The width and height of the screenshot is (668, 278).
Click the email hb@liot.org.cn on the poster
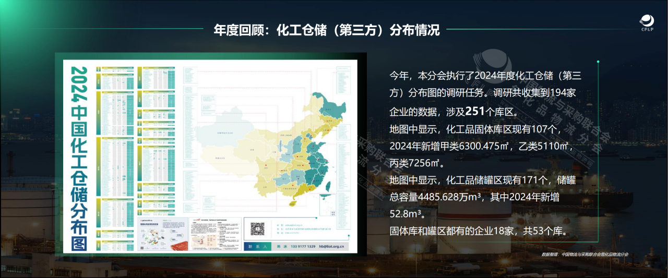332,247
